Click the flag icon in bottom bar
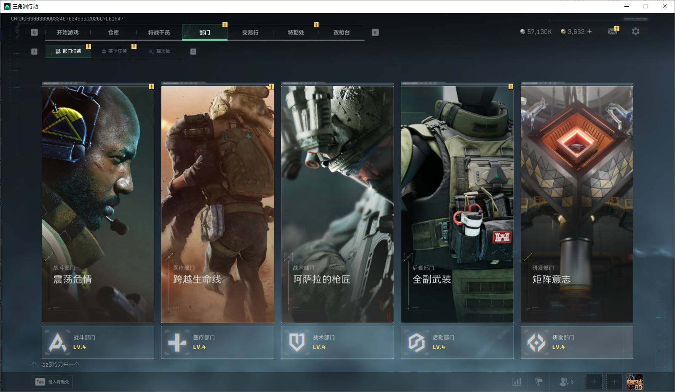 tap(538, 382)
